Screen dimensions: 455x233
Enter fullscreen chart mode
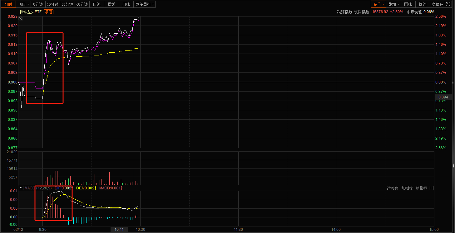pyautogui.click(x=448, y=4)
